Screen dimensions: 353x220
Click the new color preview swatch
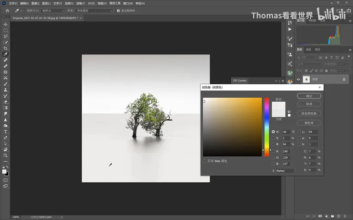(279, 105)
